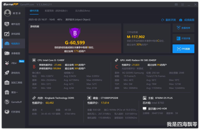Click the blue FPS预测 button
Screen dimensions: 200x130
pos(183,49)
